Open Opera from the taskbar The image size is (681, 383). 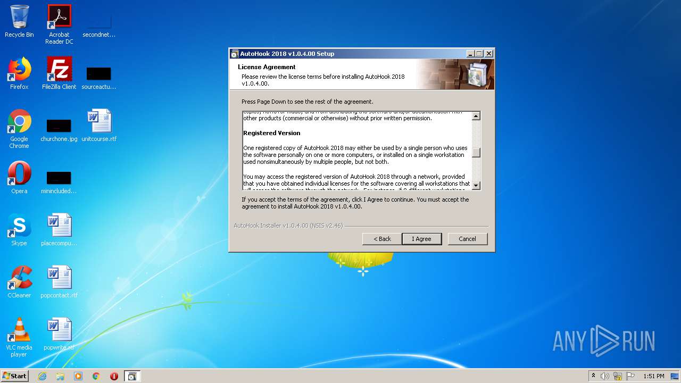(x=114, y=376)
